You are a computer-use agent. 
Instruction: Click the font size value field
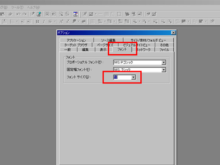[x=122, y=77]
